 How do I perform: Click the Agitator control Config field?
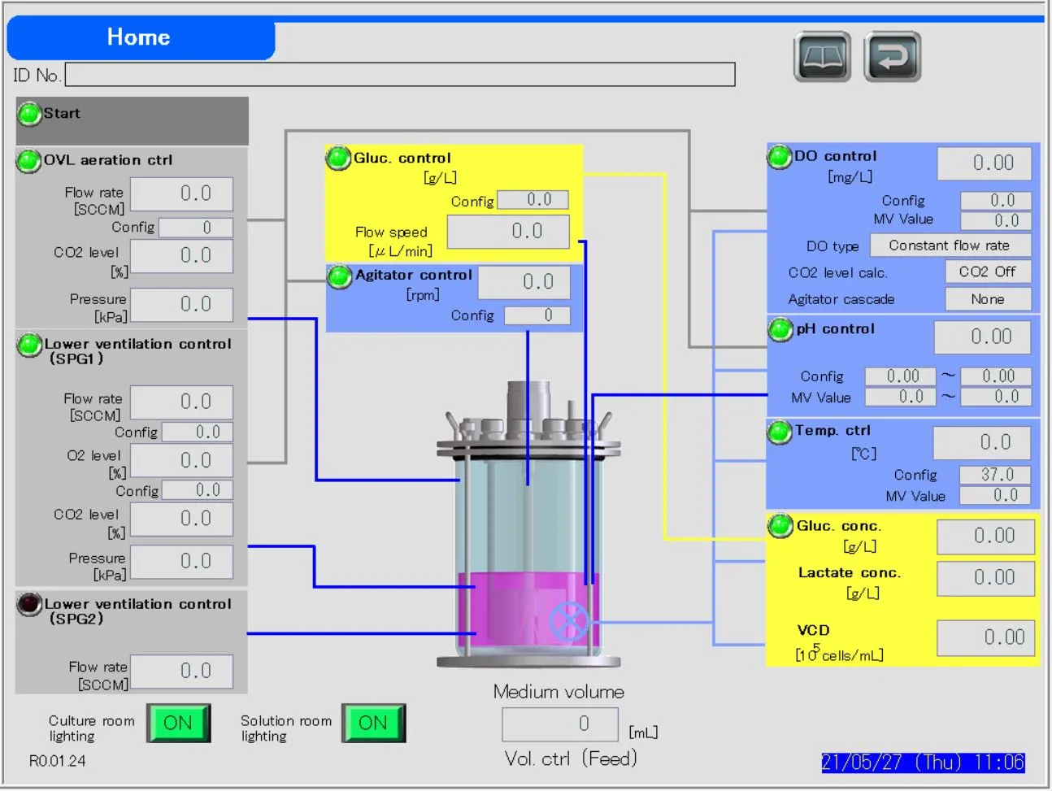coord(537,315)
